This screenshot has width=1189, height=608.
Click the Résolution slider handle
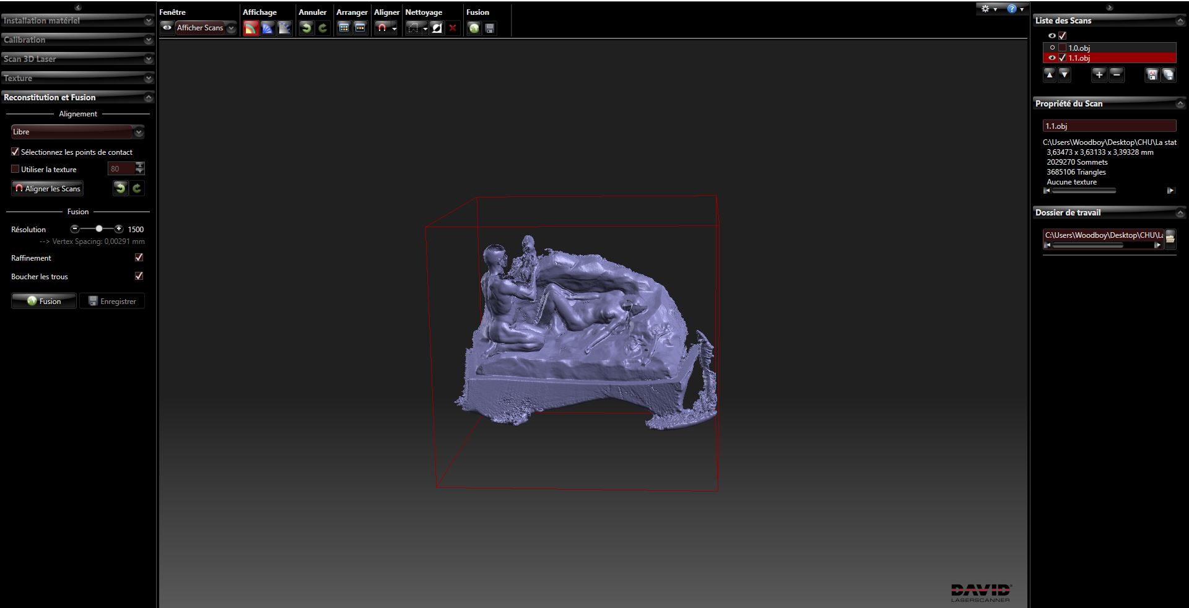tap(99, 229)
